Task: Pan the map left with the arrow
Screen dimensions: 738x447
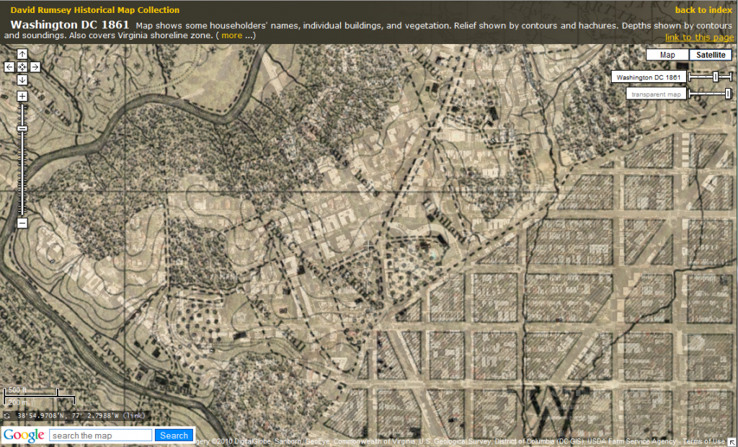Action: pyautogui.click(x=9, y=67)
